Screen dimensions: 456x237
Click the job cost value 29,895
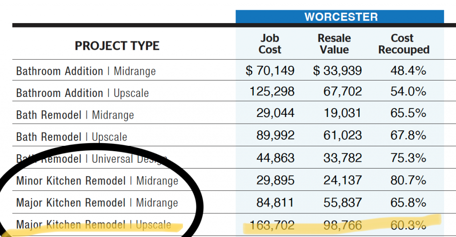click(x=275, y=181)
